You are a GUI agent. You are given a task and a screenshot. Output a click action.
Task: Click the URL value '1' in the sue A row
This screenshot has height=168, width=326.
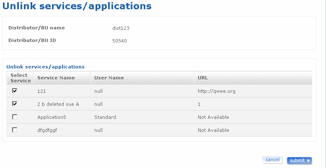pyautogui.click(x=199, y=104)
